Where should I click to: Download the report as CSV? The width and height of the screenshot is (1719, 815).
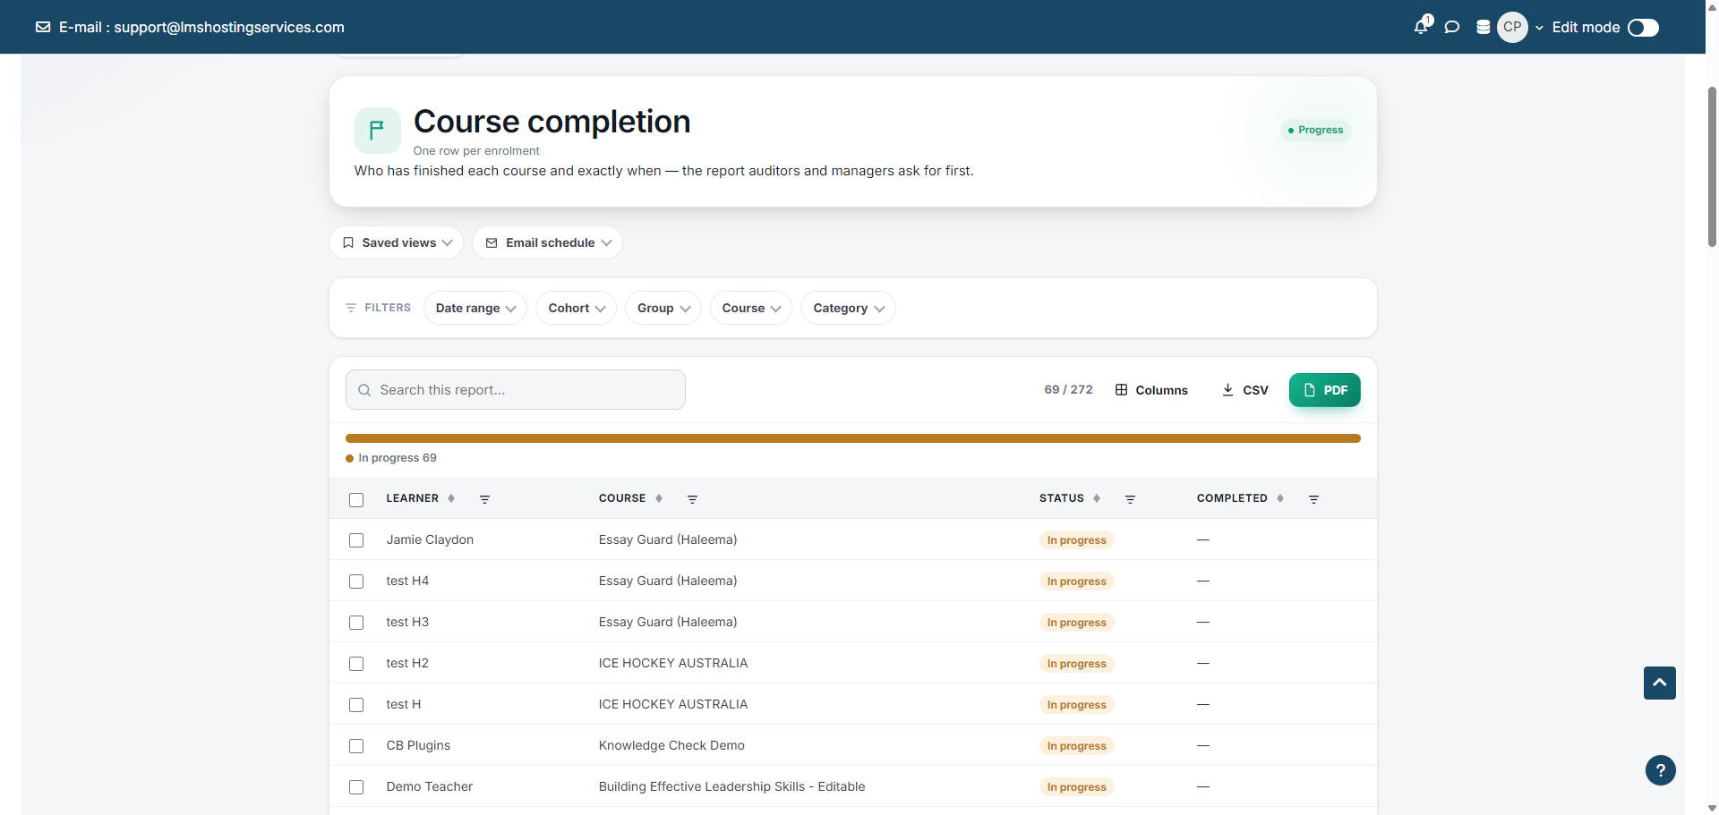1244,390
